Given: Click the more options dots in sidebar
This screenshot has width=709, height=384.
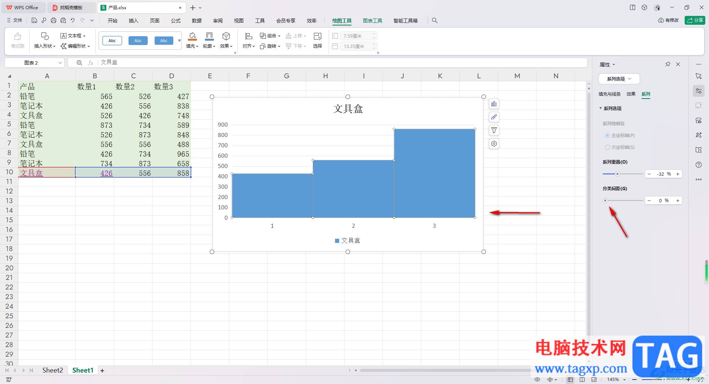Looking at the screenshot, I should click(x=699, y=179).
